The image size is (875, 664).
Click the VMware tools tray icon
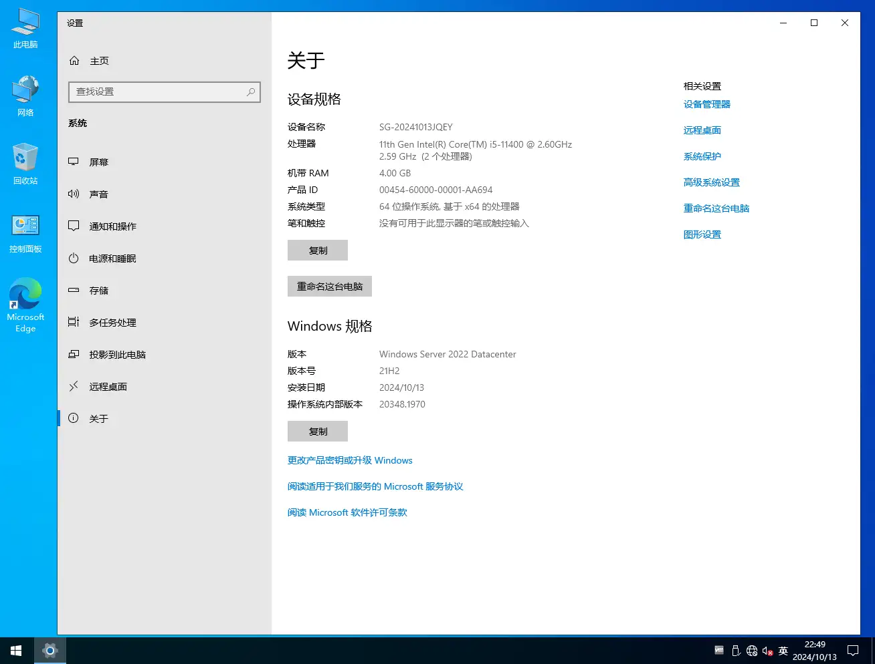click(x=719, y=650)
